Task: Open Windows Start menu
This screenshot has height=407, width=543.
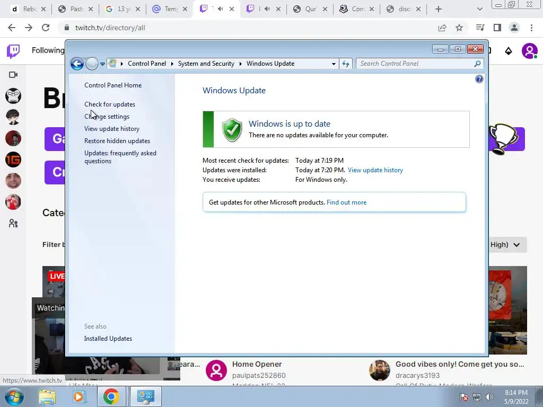Action: click(x=14, y=396)
